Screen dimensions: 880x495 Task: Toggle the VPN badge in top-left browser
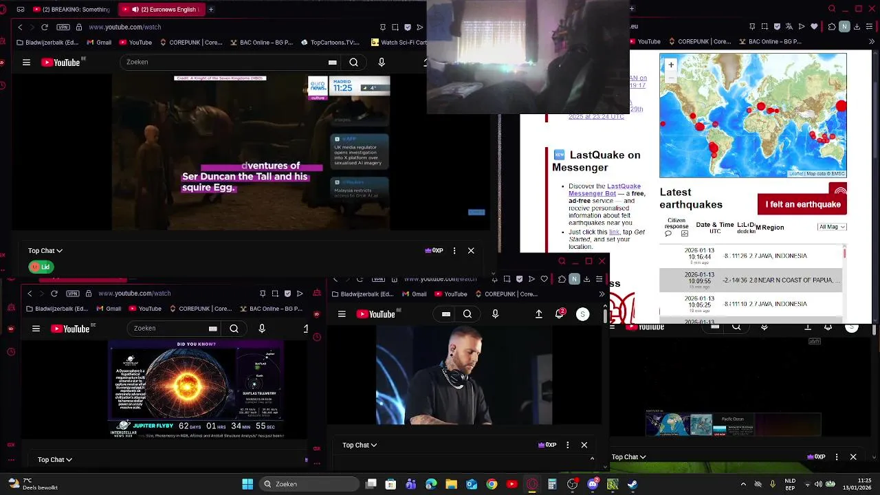pos(64,27)
